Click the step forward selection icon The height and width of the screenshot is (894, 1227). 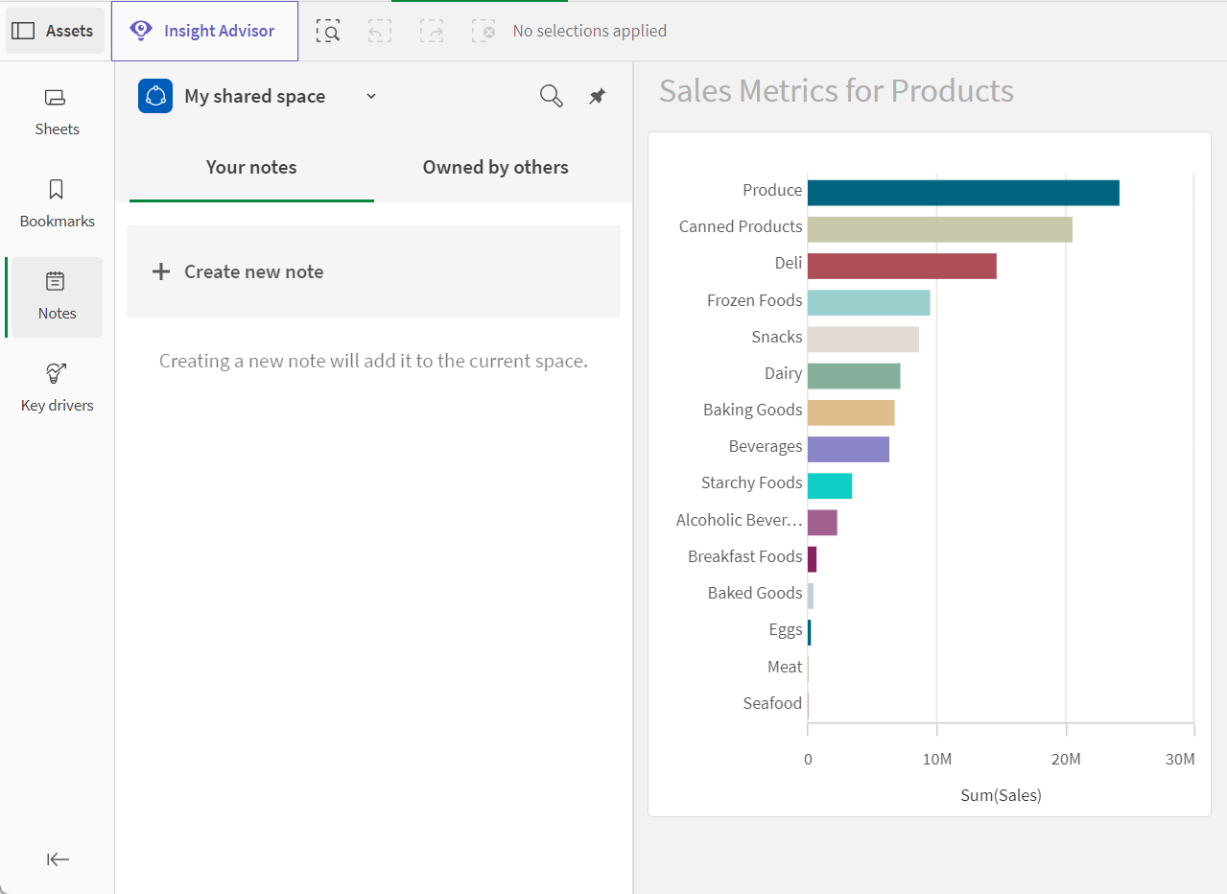click(432, 31)
